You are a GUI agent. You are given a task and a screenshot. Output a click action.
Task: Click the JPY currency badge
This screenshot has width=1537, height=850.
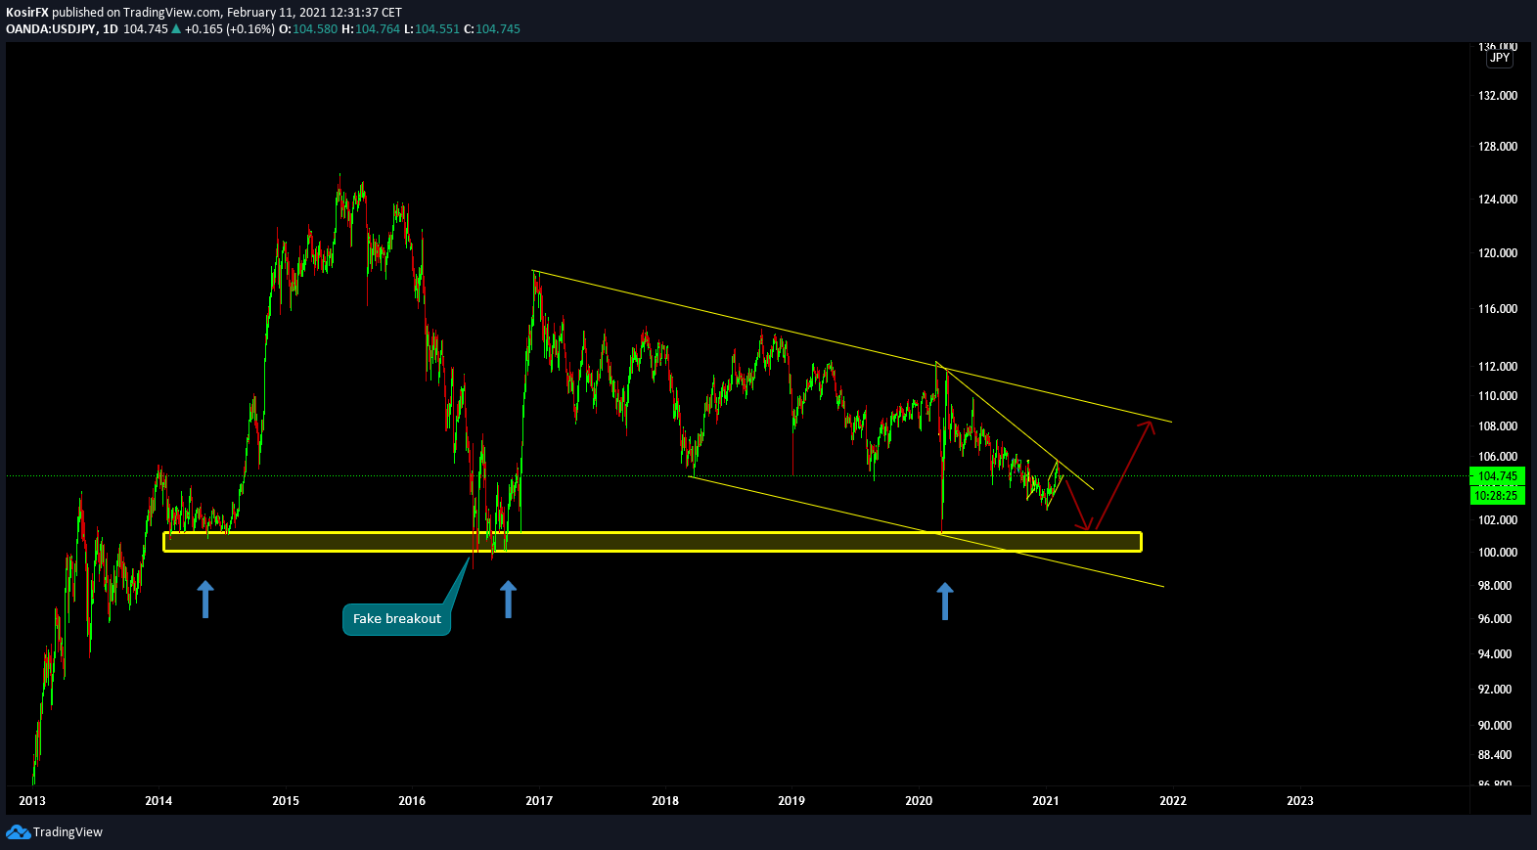1500,58
